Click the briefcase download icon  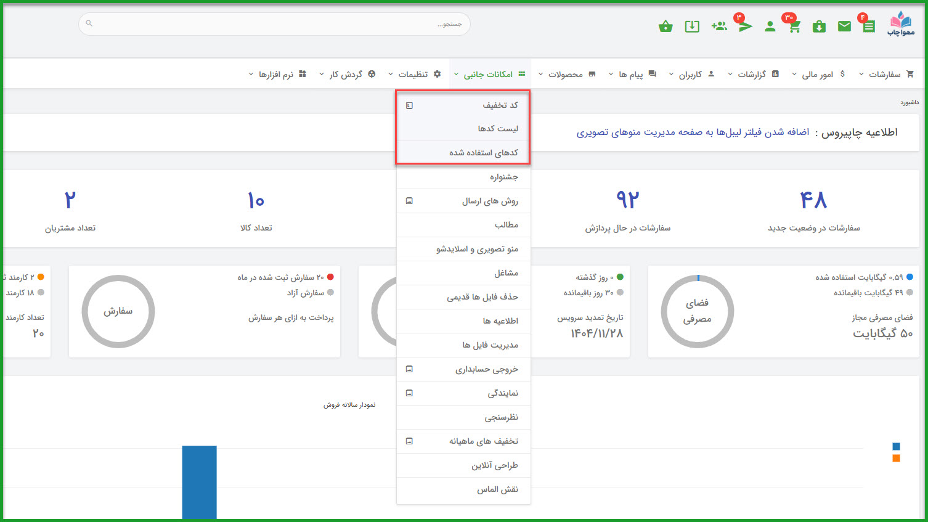click(x=819, y=27)
